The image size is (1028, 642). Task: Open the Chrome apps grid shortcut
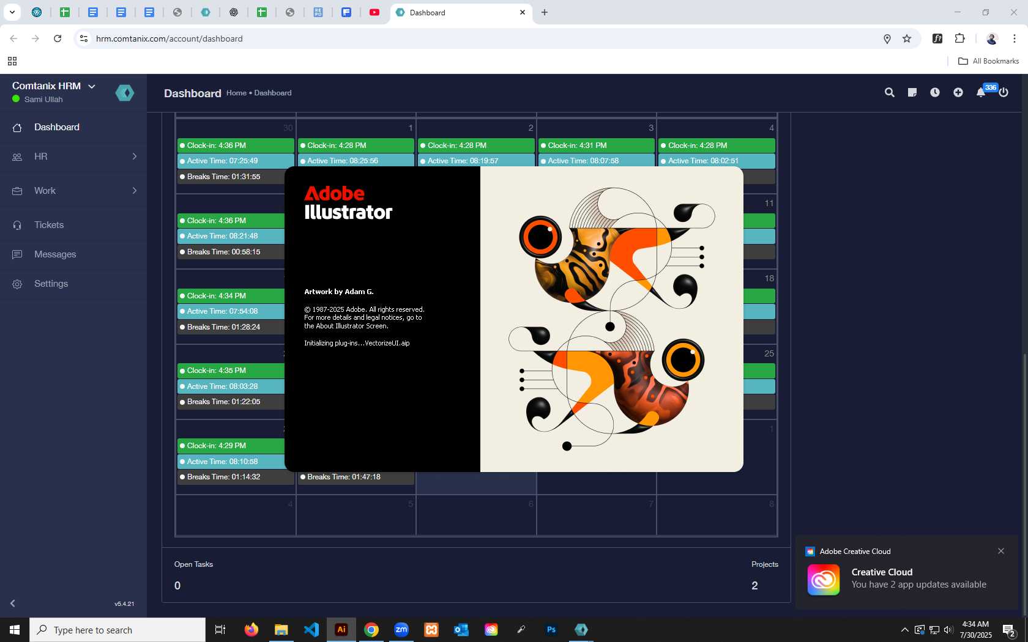(12, 61)
